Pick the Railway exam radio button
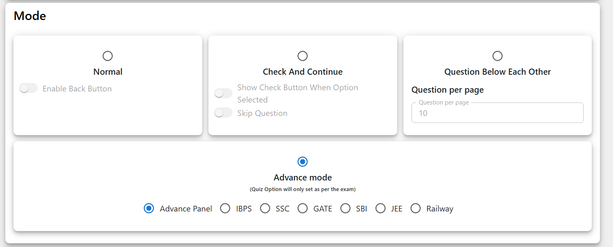 [416, 209]
